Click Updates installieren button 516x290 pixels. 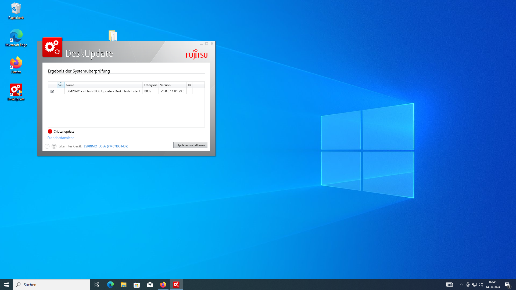pyautogui.click(x=191, y=145)
